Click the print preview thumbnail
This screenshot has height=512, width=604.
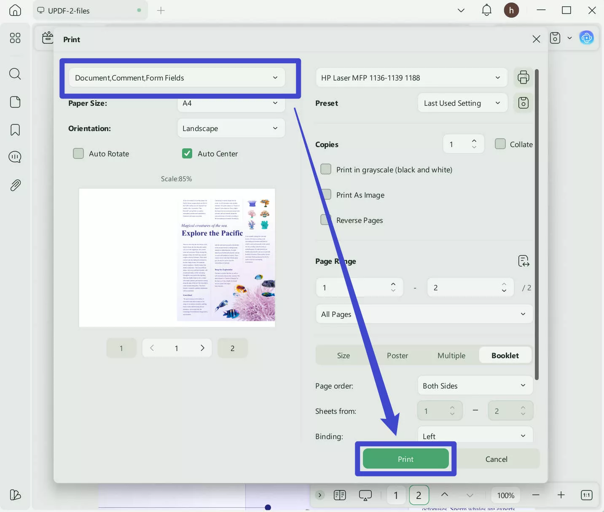(x=177, y=257)
